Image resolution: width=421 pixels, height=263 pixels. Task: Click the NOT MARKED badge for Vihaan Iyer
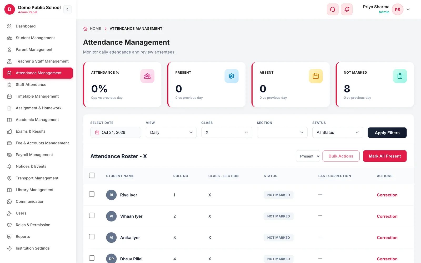click(x=279, y=216)
